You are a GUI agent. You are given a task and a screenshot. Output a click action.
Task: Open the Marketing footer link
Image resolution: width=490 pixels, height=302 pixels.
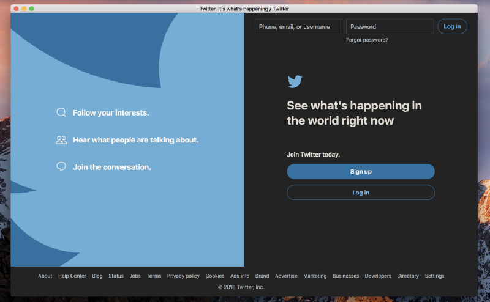point(315,276)
